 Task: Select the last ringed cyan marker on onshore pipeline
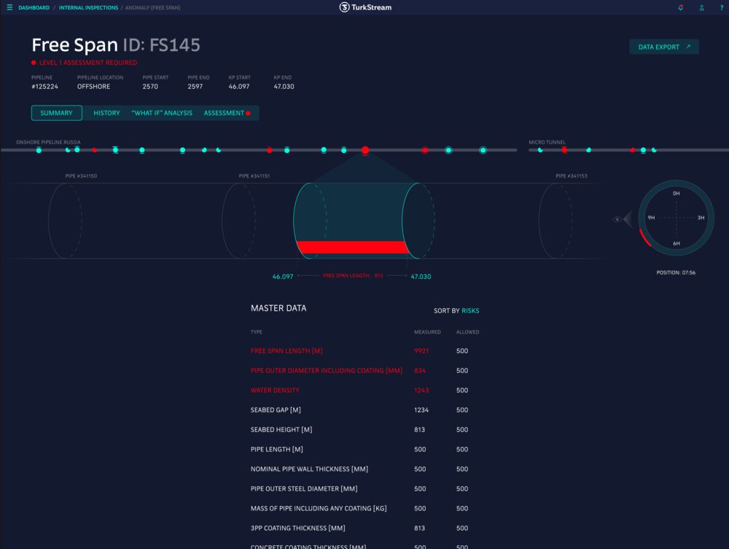483,150
